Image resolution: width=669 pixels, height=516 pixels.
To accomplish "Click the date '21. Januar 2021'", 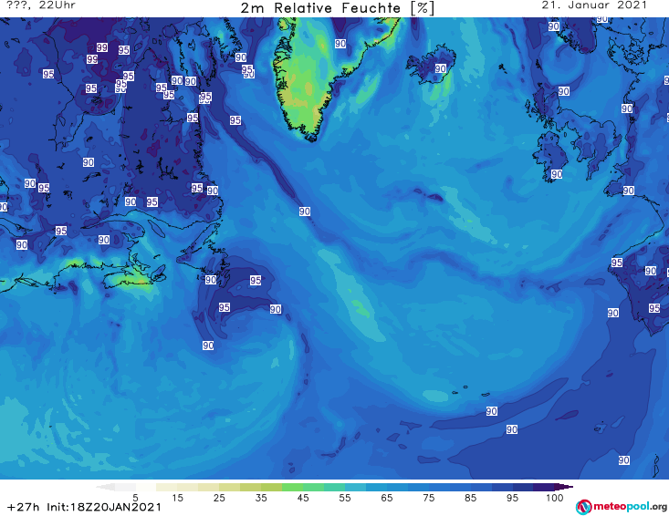I will coord(594,5).
